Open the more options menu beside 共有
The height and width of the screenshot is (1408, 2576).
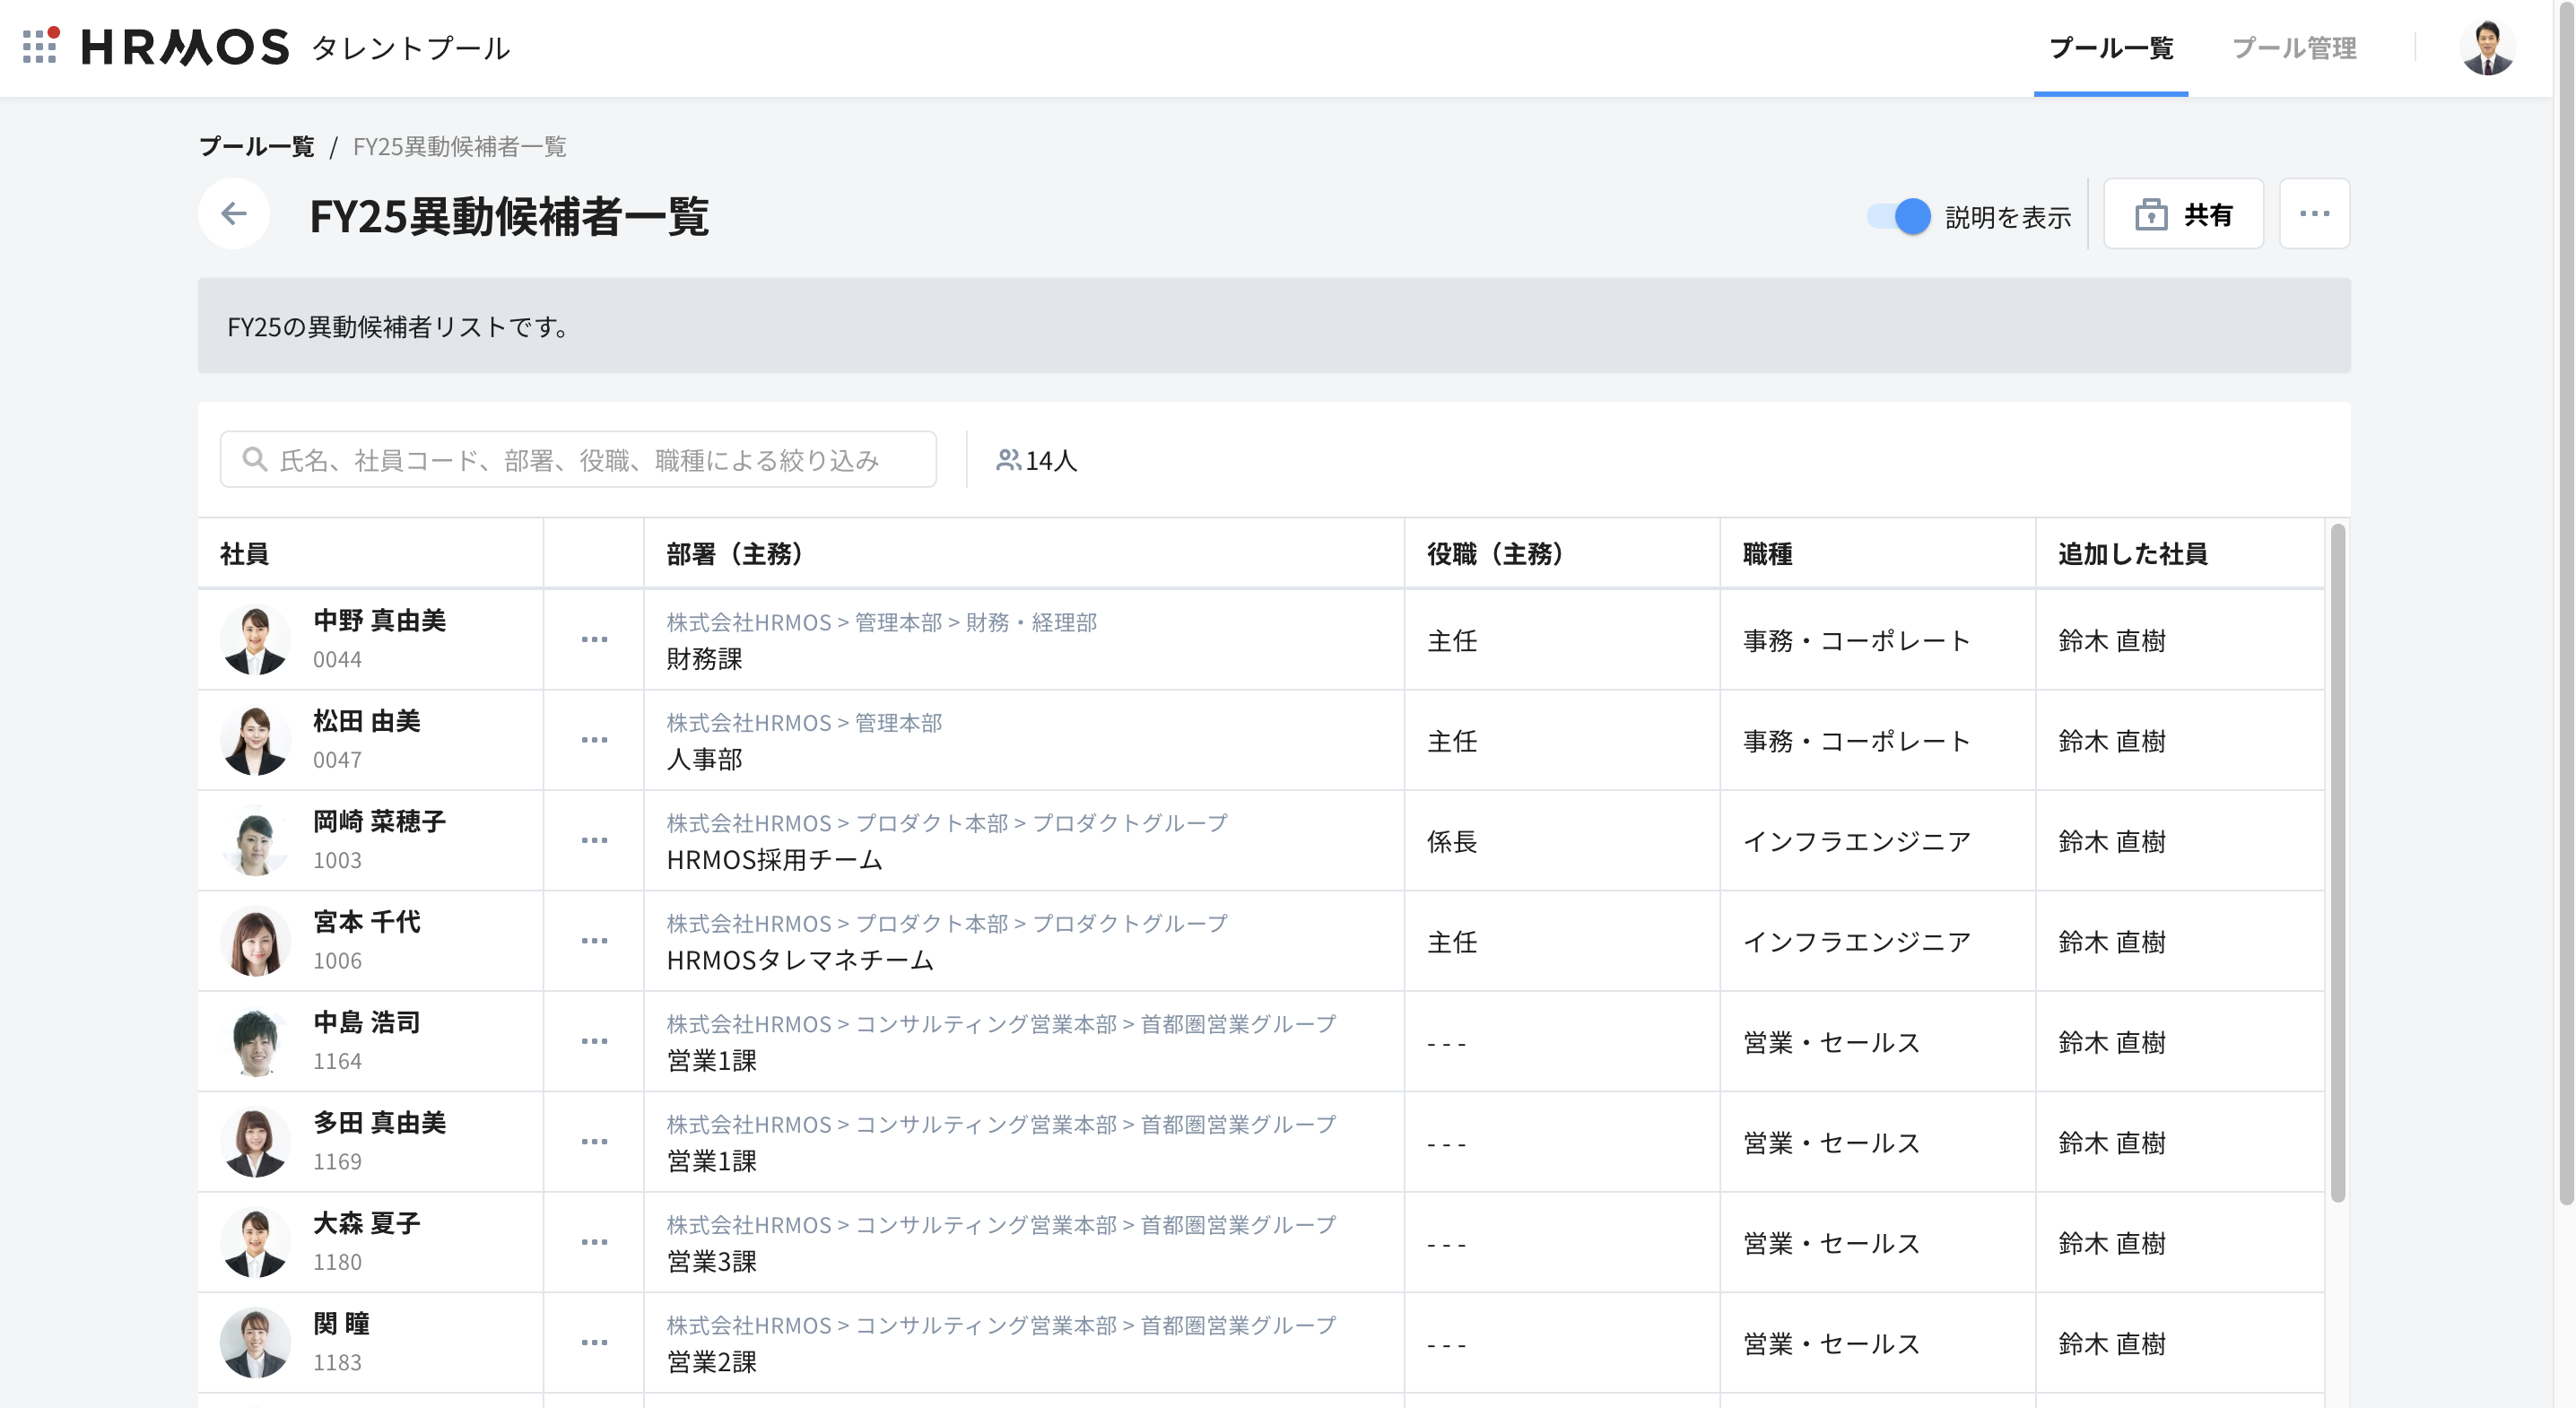pos(2314,214)
